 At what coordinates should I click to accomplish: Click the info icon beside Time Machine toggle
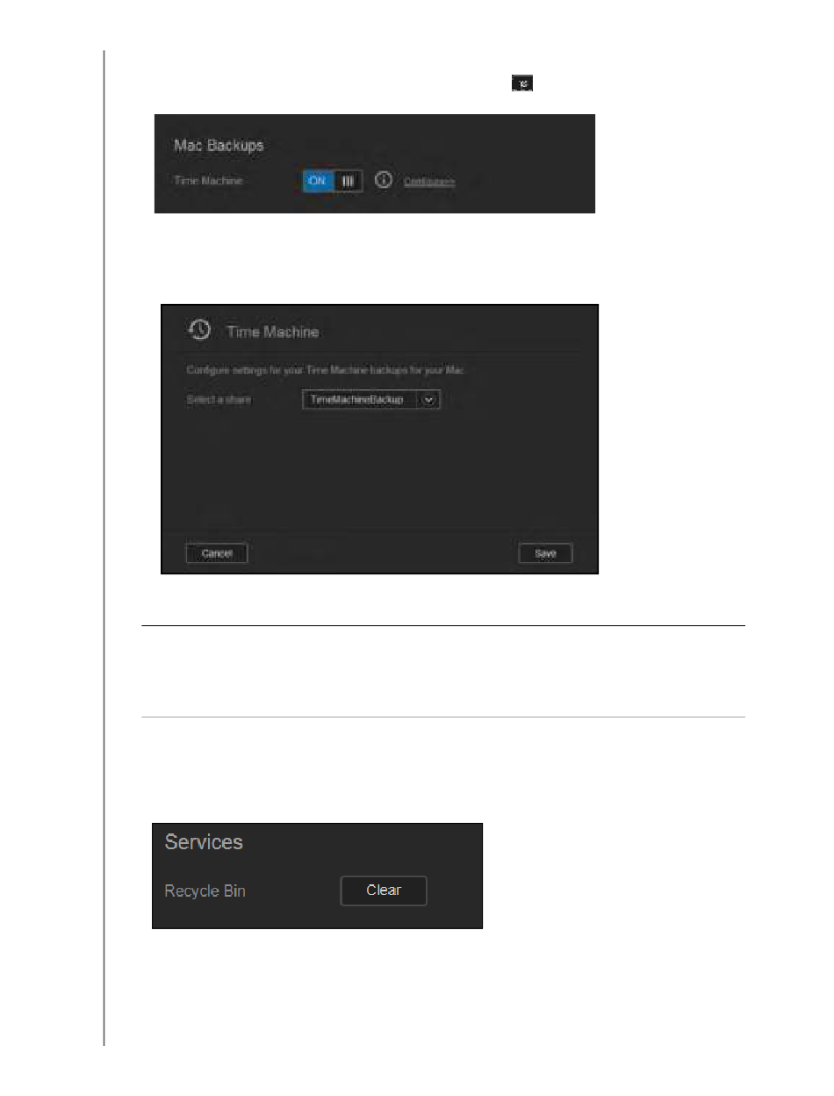[383, 180]
